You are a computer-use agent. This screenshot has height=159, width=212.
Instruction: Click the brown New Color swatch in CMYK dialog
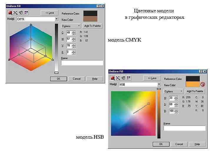coord(90,19)
